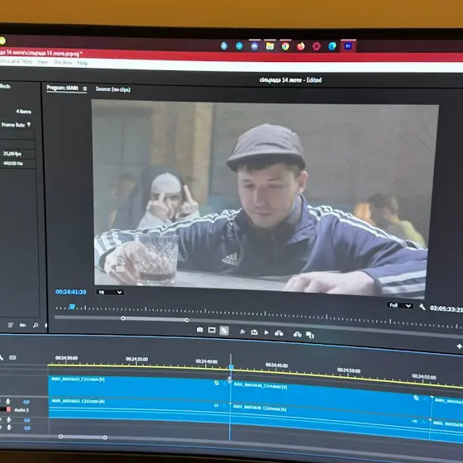Click fx badge on C213 video clip end
Screen dimensions: 463x463
pos(217,383)
